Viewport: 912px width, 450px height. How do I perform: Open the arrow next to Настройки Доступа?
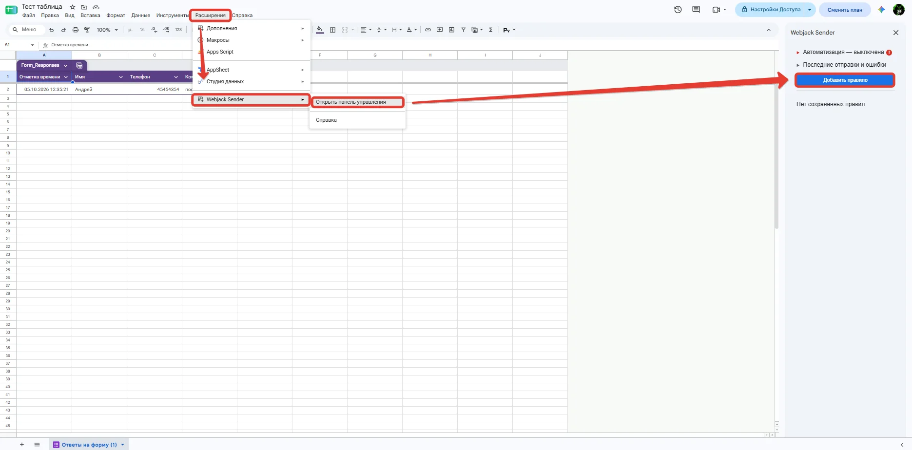click(x=810, y=10)
